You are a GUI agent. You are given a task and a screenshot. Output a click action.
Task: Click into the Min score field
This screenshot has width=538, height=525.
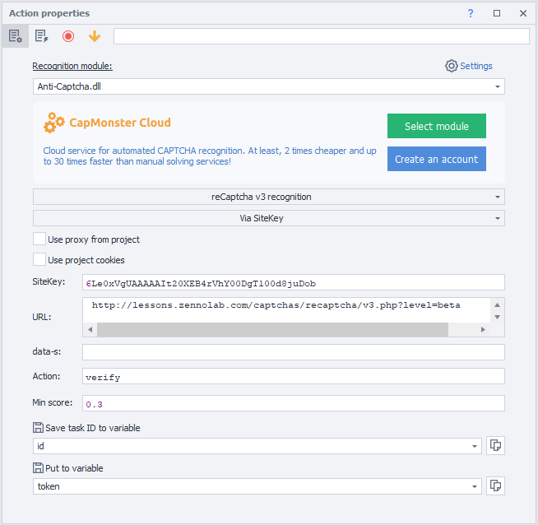(x=293, y=404)
